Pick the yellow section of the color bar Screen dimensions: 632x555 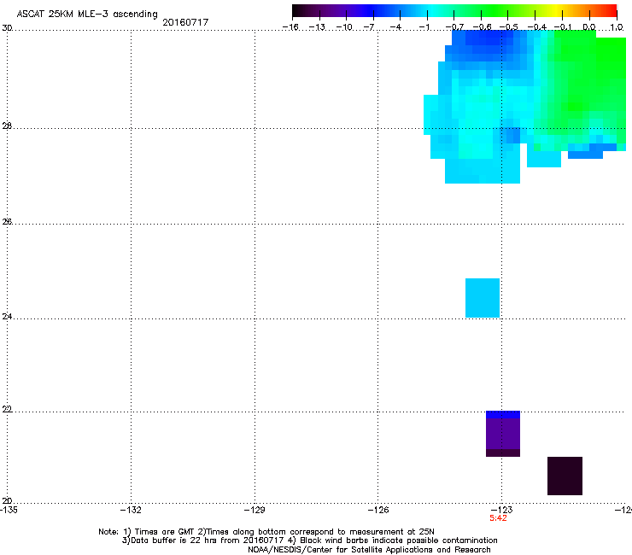click(556, 10)
